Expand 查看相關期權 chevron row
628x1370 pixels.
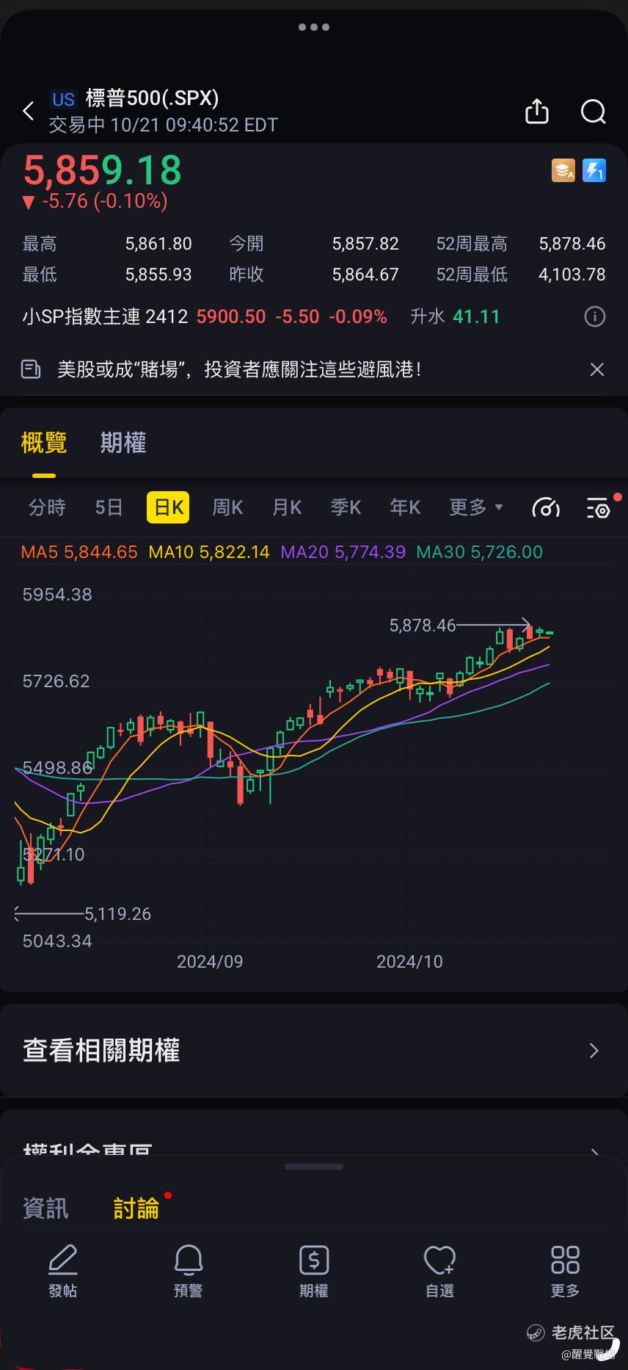coord(314,1051)
